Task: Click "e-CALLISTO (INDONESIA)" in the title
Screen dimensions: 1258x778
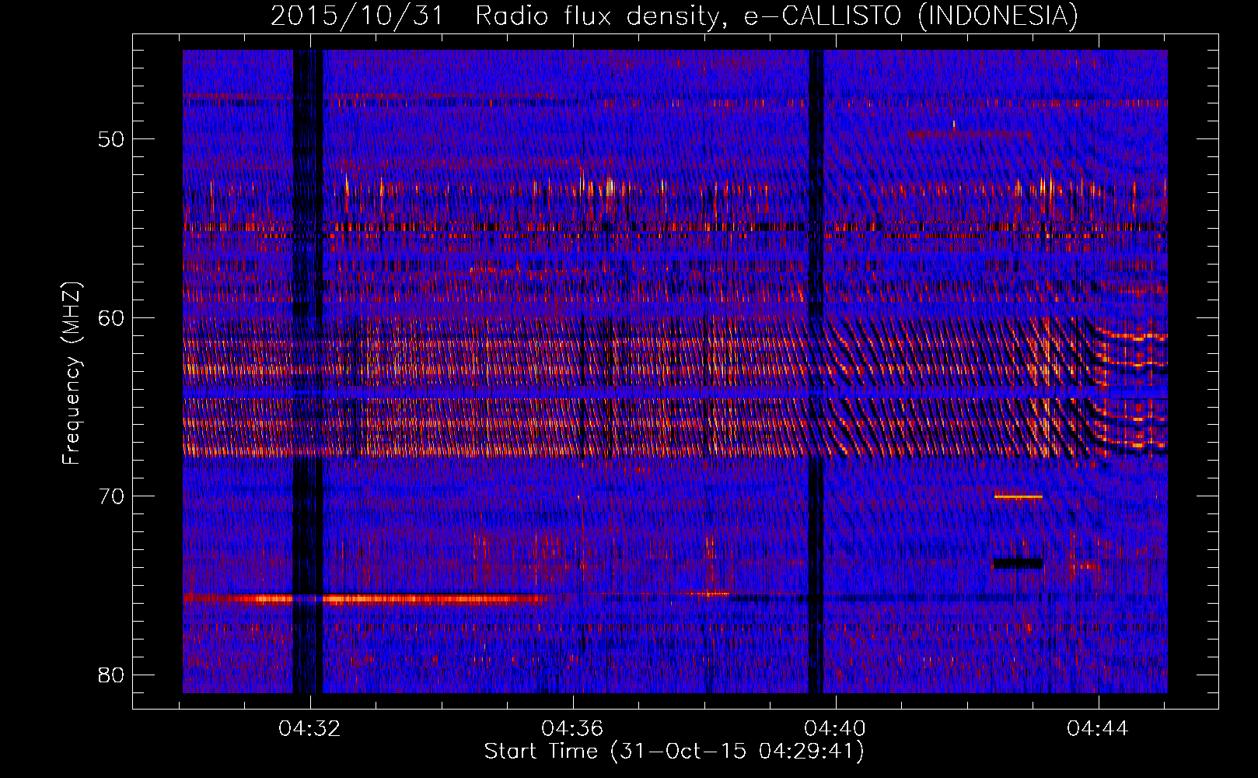Action: point(911,16)
